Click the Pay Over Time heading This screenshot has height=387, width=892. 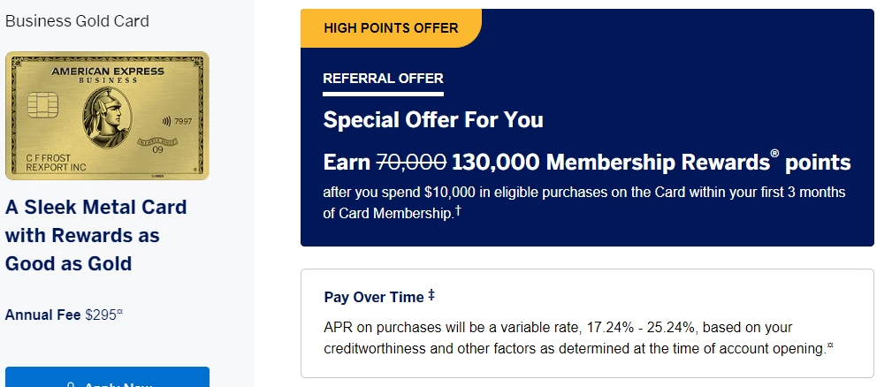click(x=374, y=297)
